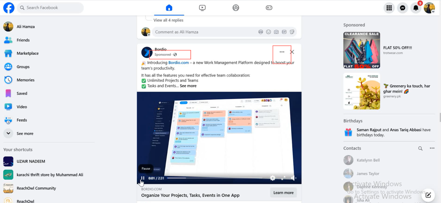Click the Learn more button
The image size is (441, 203).
click(283, 193)
